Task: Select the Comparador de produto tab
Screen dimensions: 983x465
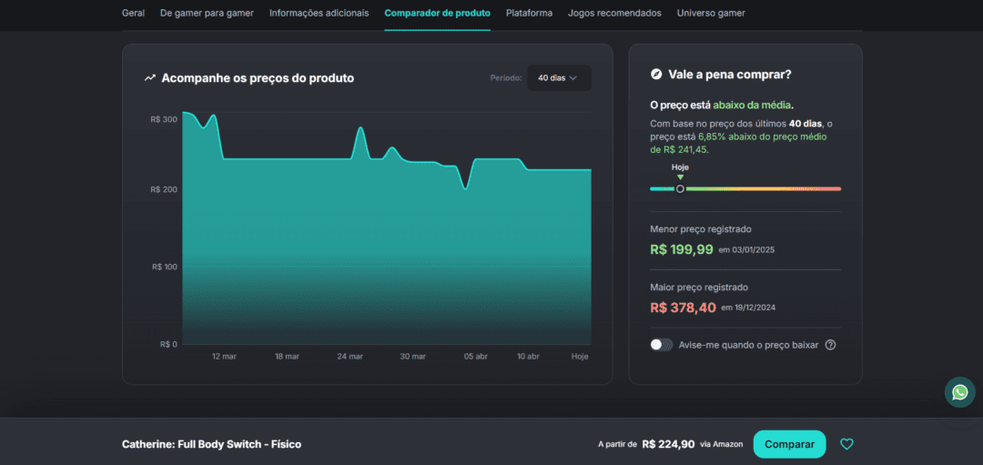Action: pyautogui.click(x=437, y=14)
